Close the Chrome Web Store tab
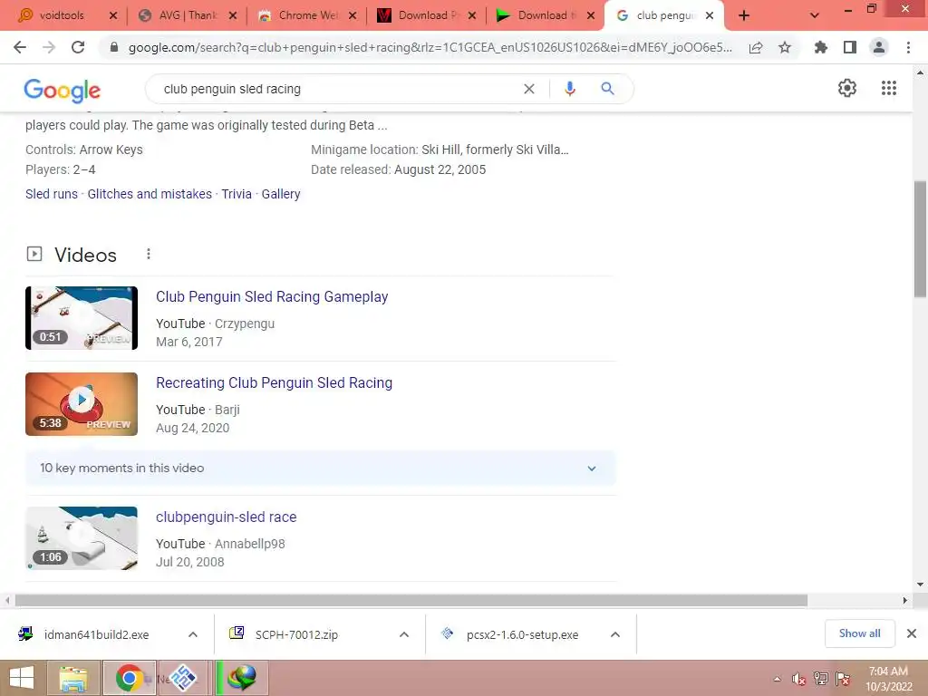This screenshot has width=928, height=696. click(x=353, y=16)
